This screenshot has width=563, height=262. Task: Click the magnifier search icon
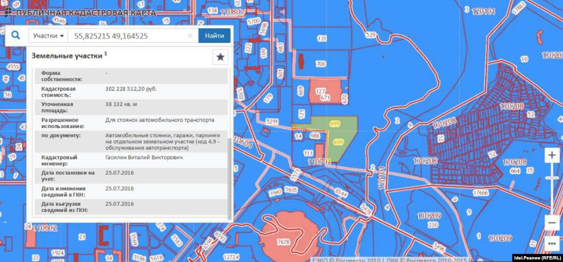(16, 36)
